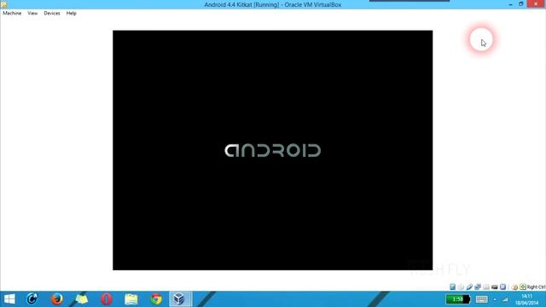Open the Machine menu

pos(12,14)
